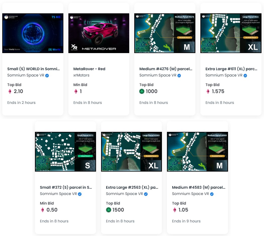This screenshot has height=236, width=264.
Task: Select the 2.10 top bid value
Action: pos(18,91)
